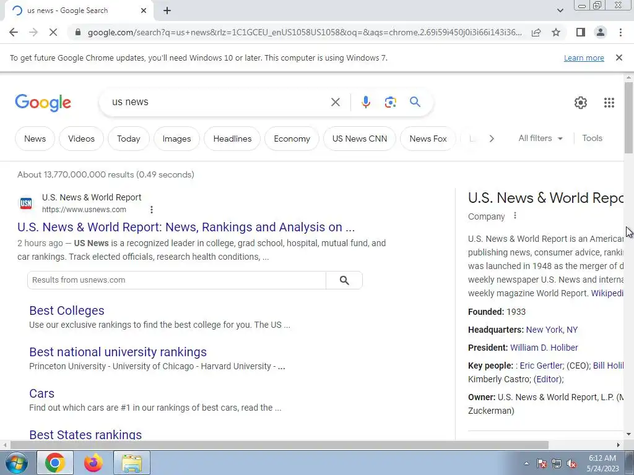The width and height of the screenshot is (634, 475).
Task: Focus 'Results from usnews.com' search box
Action: [x=176, y=280]
